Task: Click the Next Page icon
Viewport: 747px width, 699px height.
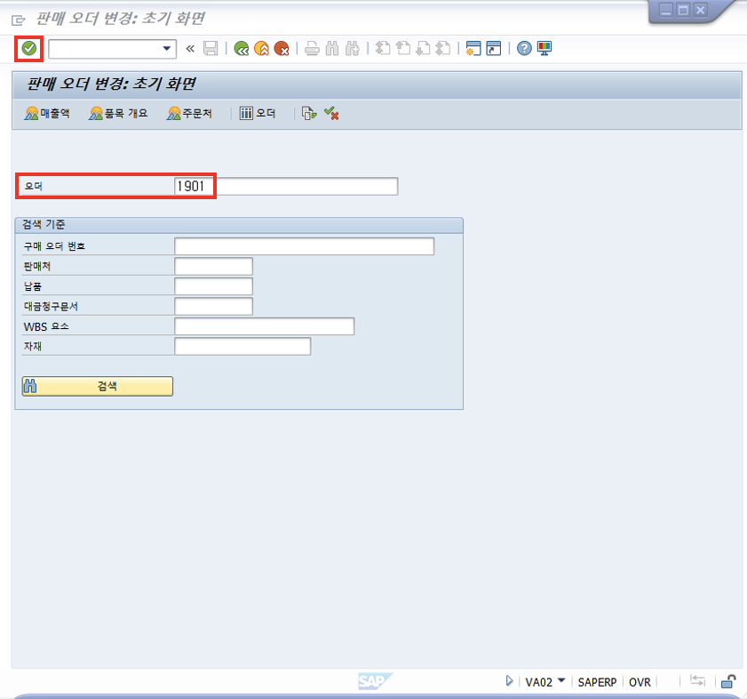Action: tap(423, 48)
